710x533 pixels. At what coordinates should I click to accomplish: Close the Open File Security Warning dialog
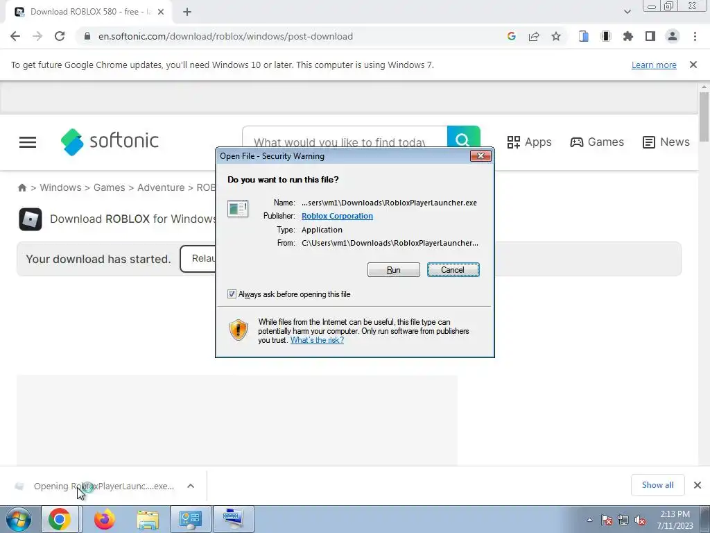[481, 156]
